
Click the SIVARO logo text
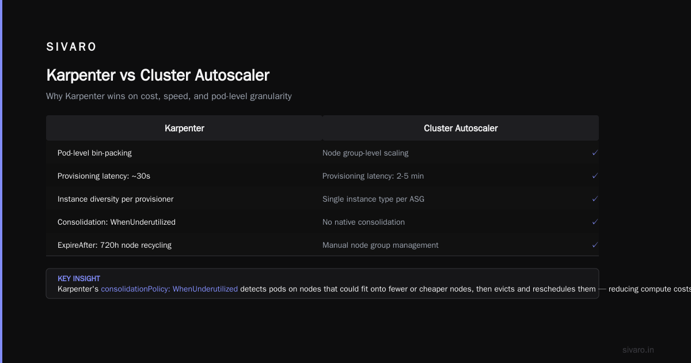pyautogui.click(x=71, y=47)
